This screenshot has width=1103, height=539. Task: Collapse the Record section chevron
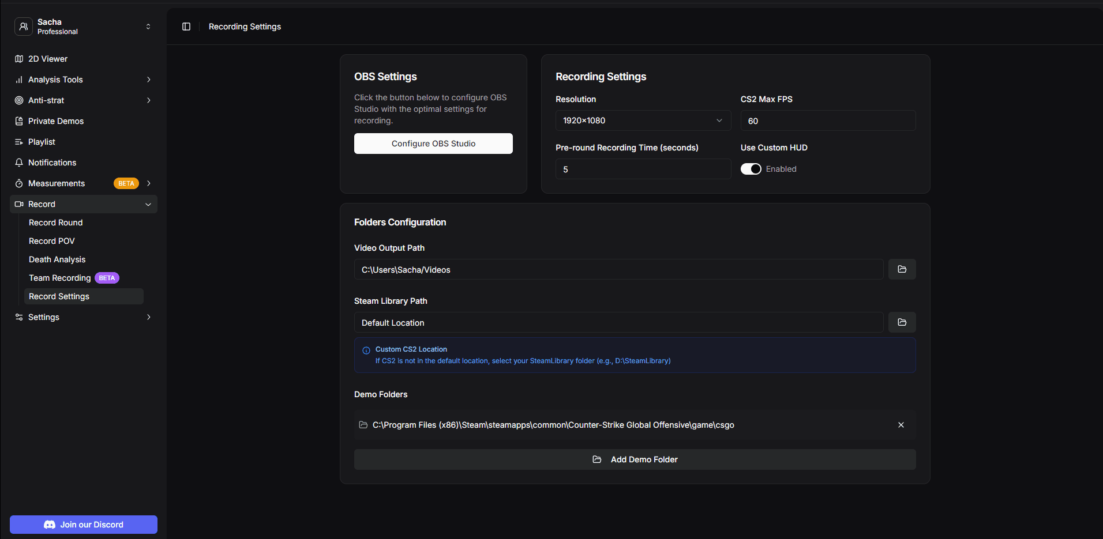pos(148,204)
